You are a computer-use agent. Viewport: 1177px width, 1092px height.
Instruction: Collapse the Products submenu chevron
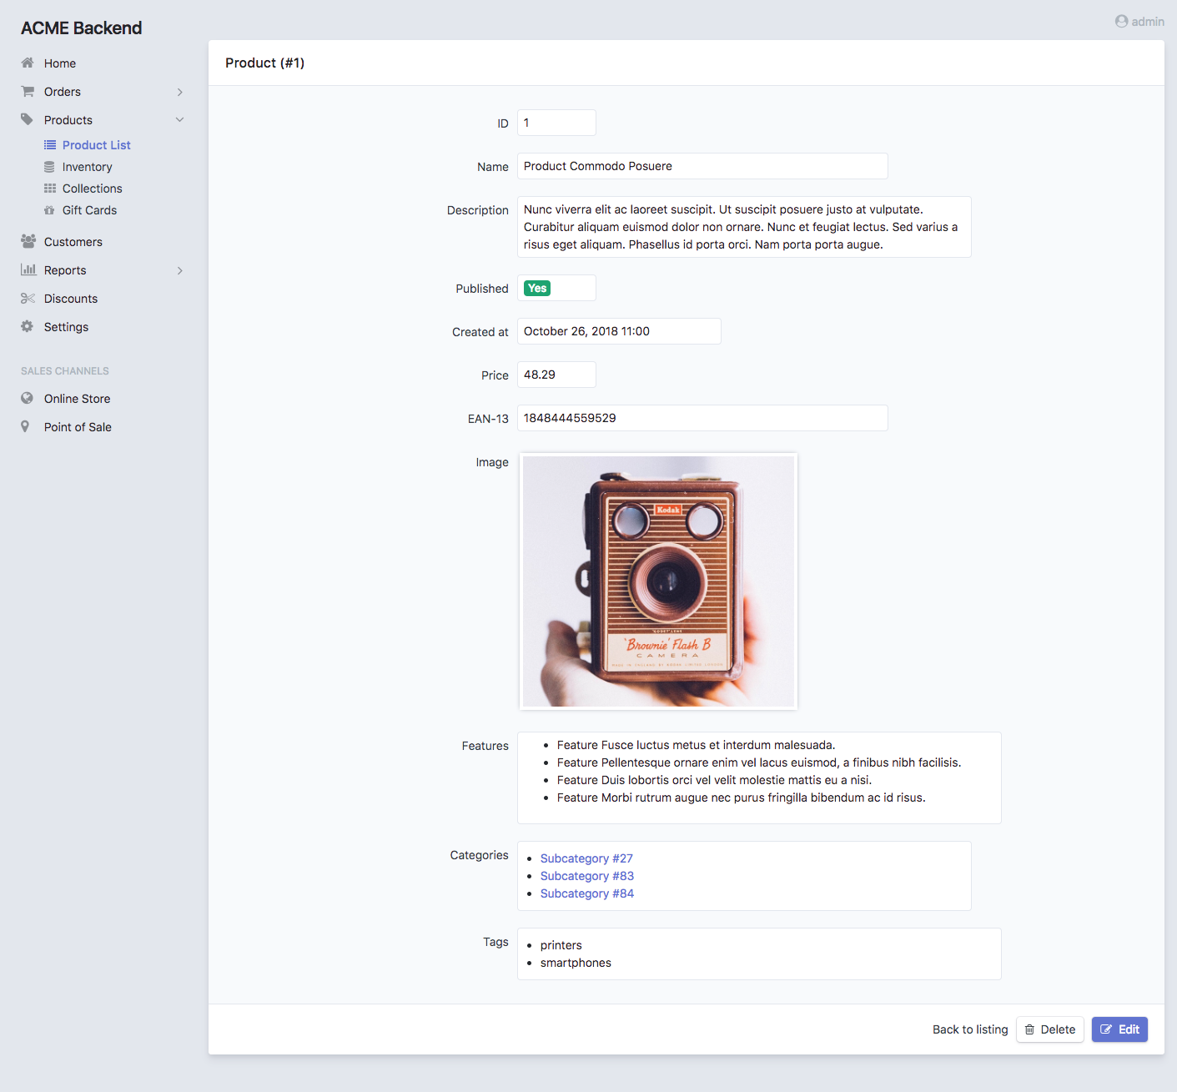tap(179, 120)
